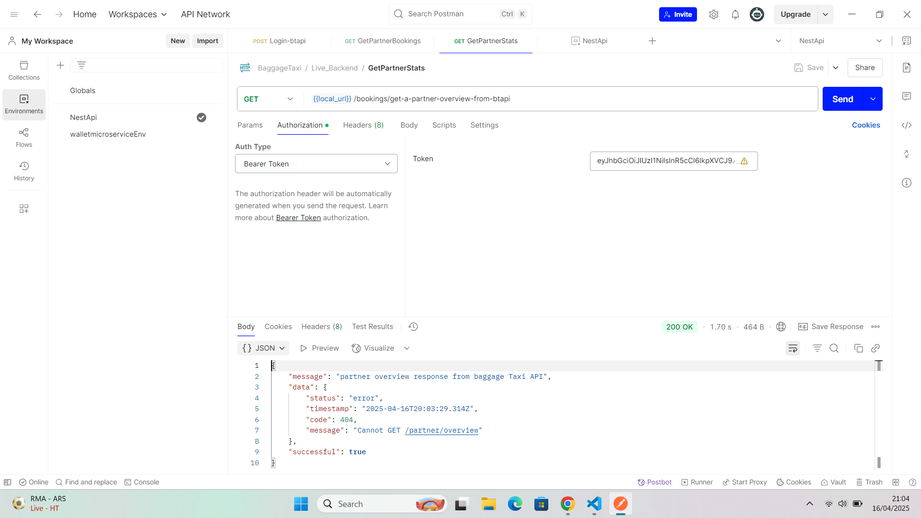Open the Environments sidebar panel
Screen dimensions: 921x518
tap(24, 104)
